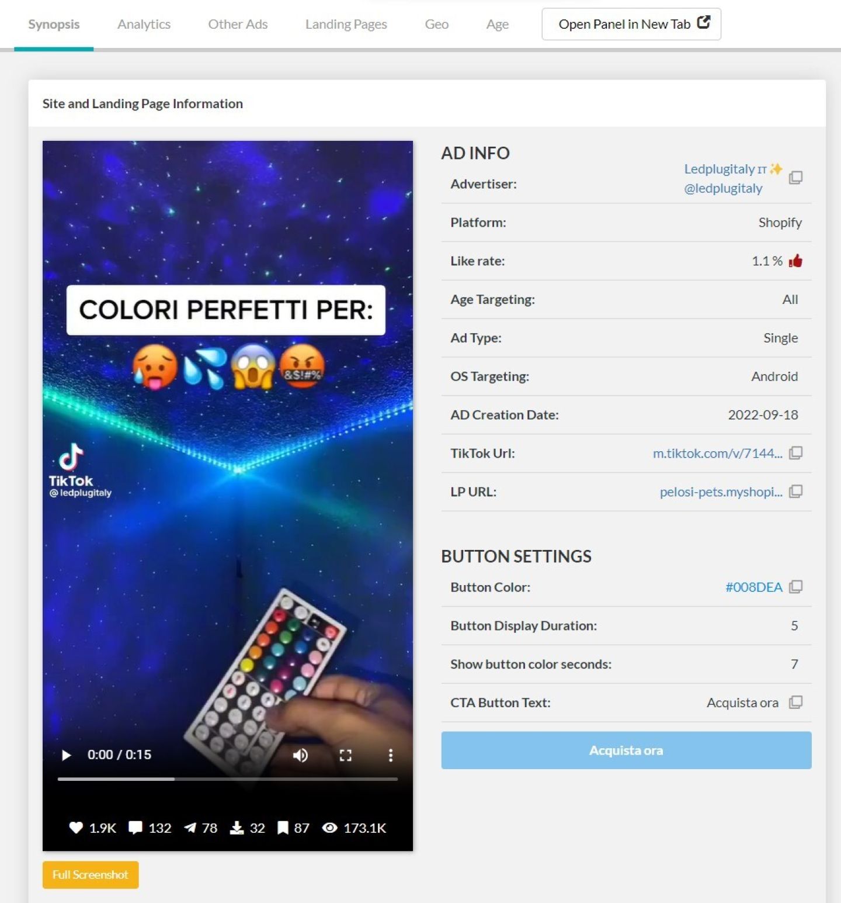This screenshot has height=903, width=841.
Task: Play the ad video
Action: click(66, 755)
